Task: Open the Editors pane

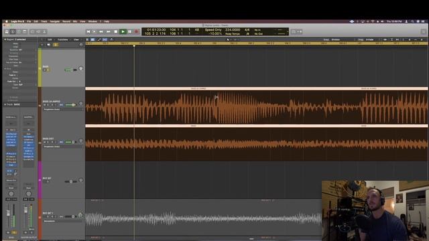Action: click(44, 31)
